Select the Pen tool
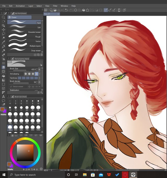 [x=3, y=46]
